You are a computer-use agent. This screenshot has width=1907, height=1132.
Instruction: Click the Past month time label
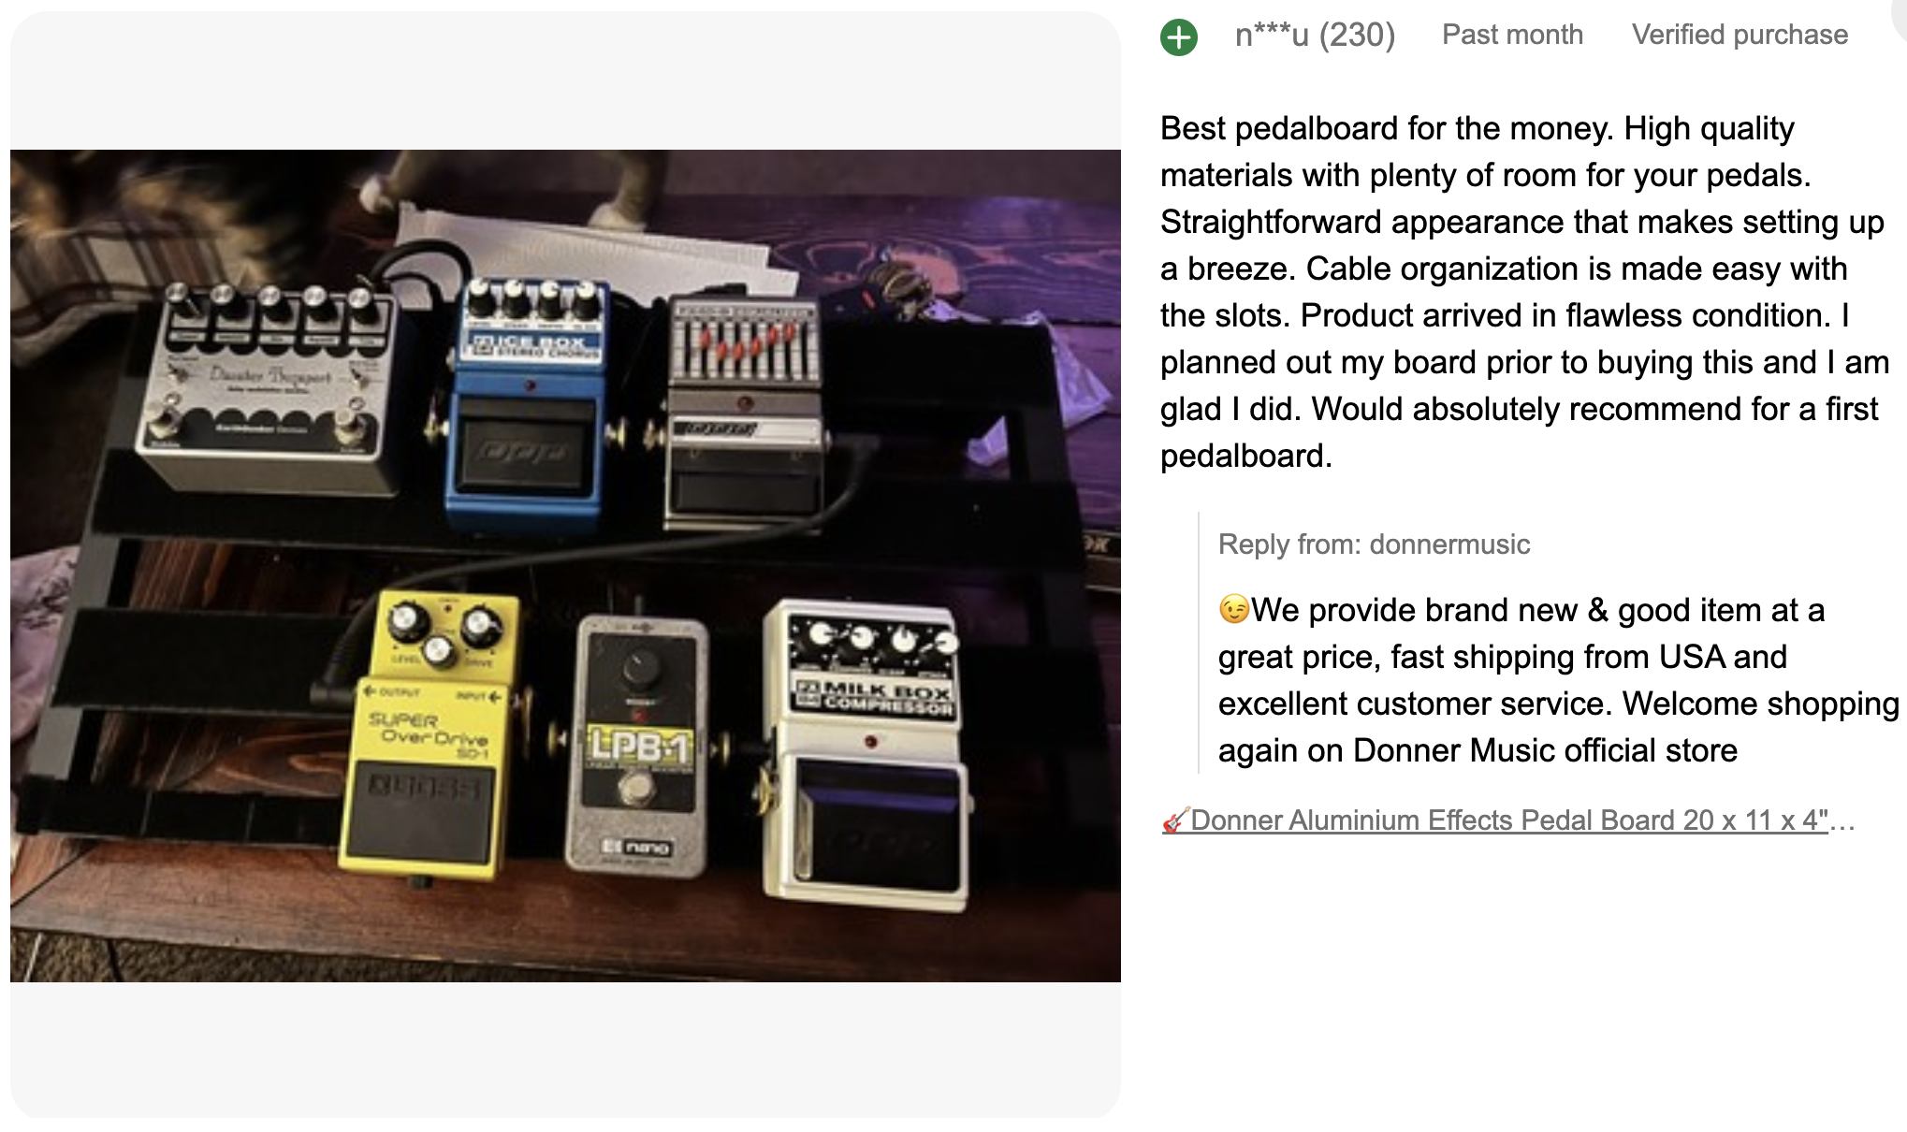(1512, 36)
